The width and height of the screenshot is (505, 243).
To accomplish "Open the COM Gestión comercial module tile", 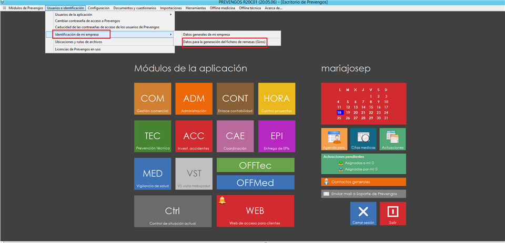I will pyautogui.click(x=153, y=99).
